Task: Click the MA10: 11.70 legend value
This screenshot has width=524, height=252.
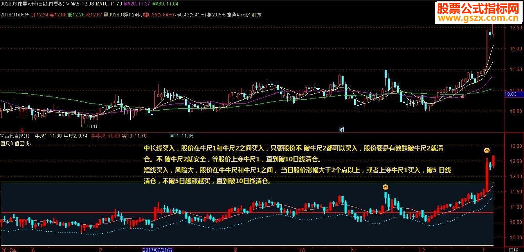Action: tap(109, 4)
